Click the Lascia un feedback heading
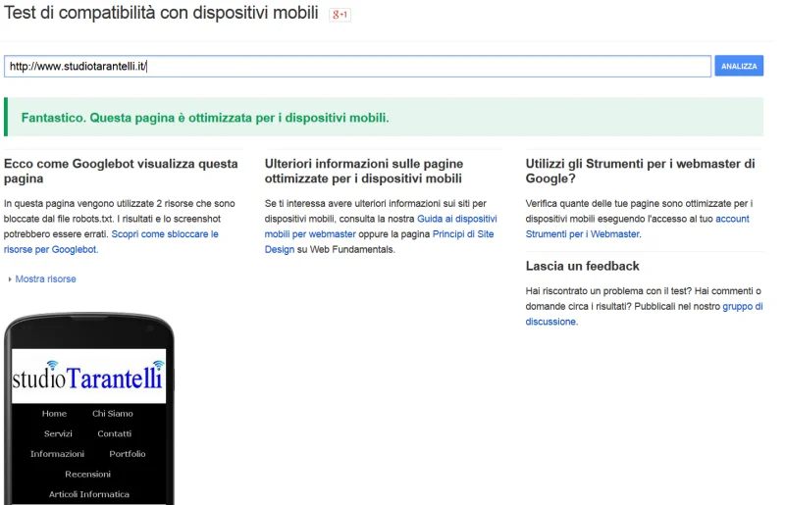785x505 pixels. click(x=582, y=266)
